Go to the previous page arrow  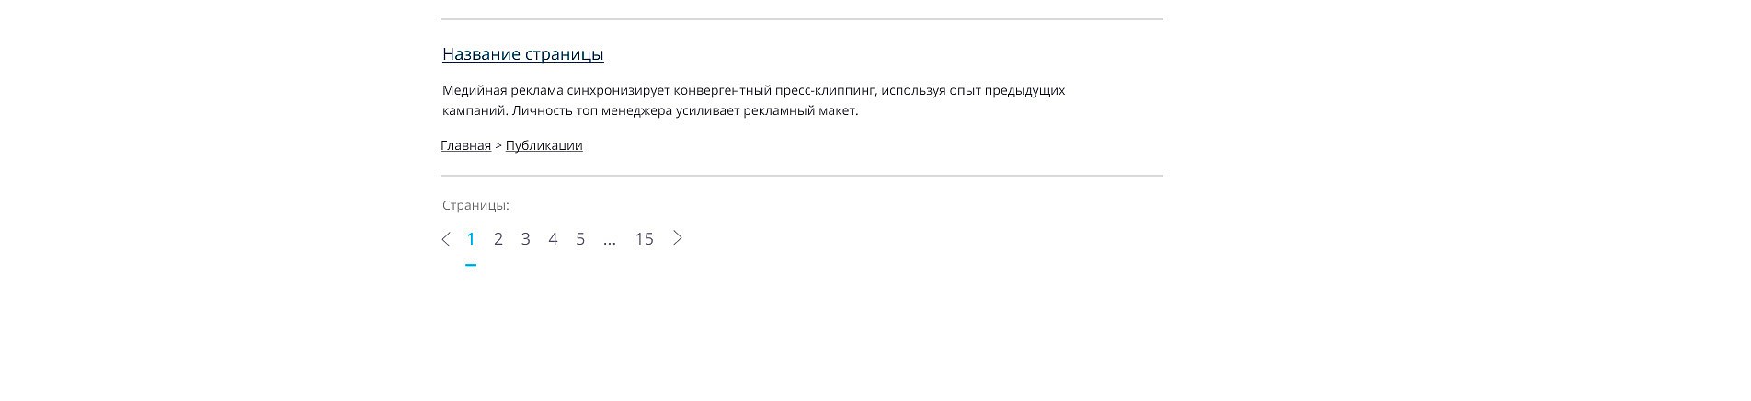coord(446,239)
